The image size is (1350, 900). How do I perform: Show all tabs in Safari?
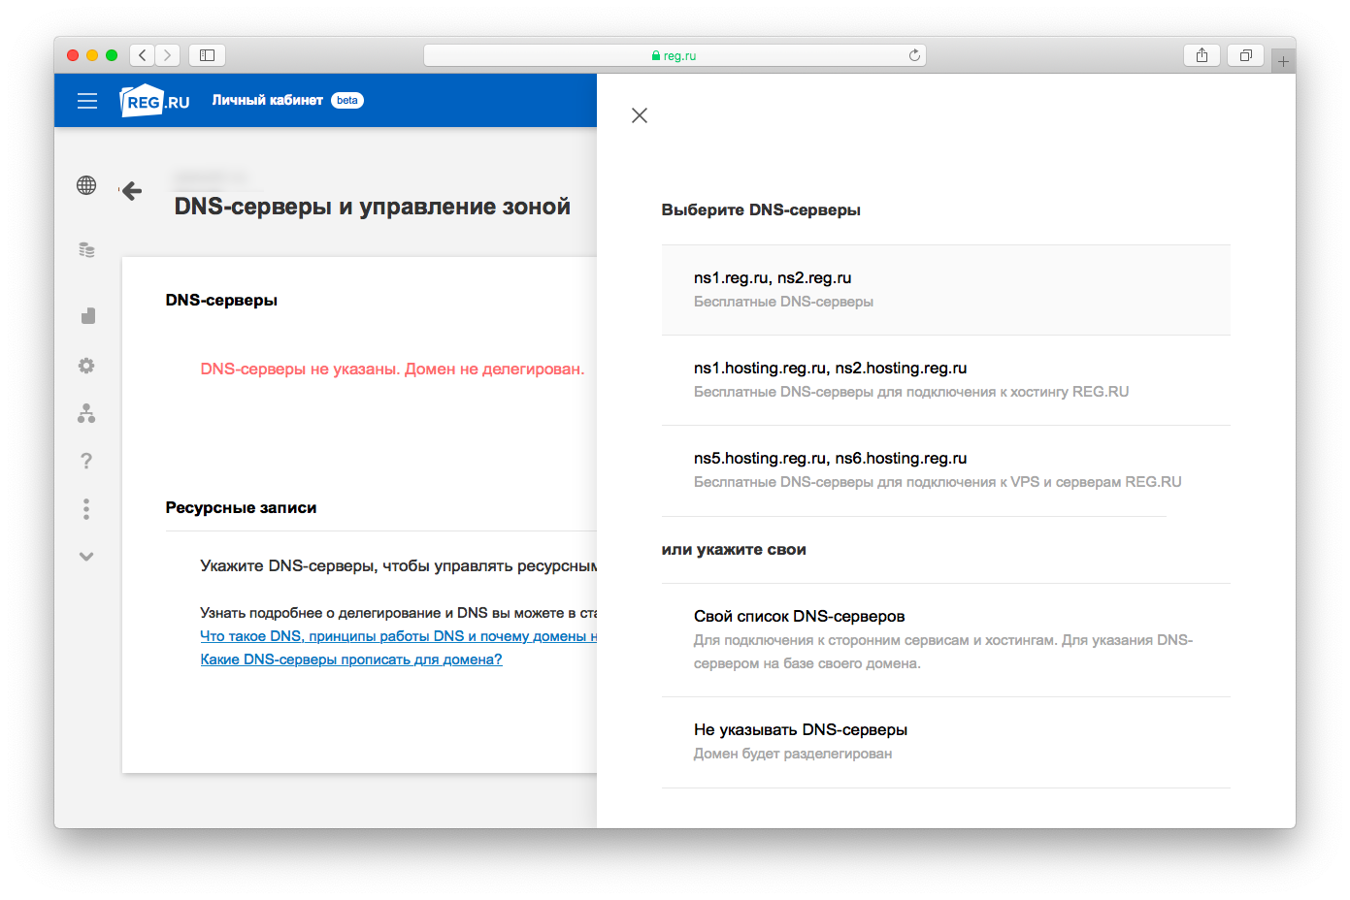[x=1245, y=55]
